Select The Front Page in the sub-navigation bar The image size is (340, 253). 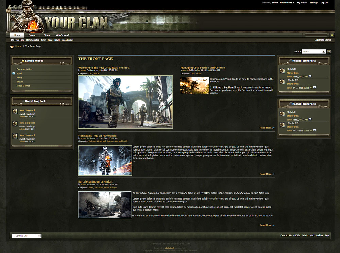pos(18,40)
